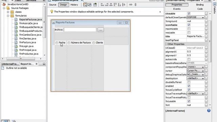217x122 pixels.
Task: Open componentPopupMenu none dropdown
Action: pos(196,67)
